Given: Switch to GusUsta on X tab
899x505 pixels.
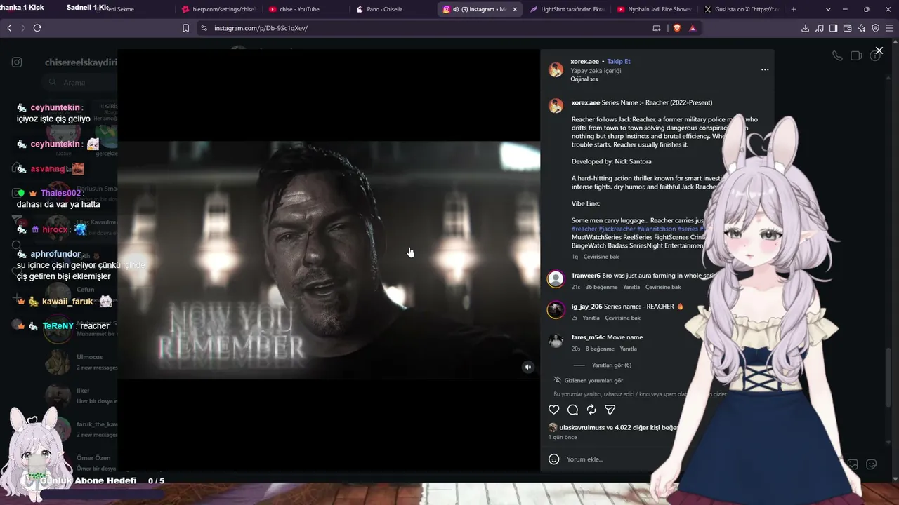Looking at the screenshot, I should pyautogui.click(x=742, y=9).
